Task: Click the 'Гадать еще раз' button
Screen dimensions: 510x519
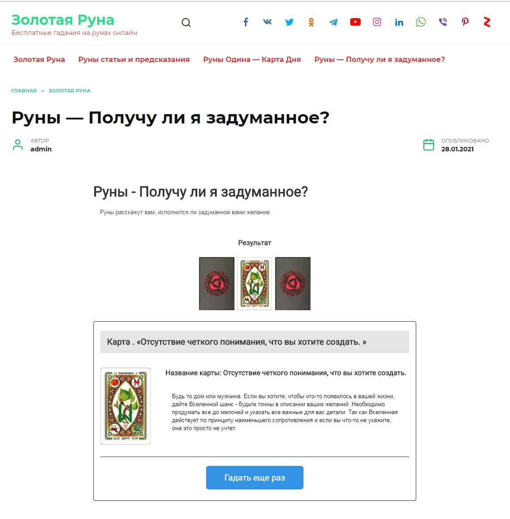Action: point(254,477)
